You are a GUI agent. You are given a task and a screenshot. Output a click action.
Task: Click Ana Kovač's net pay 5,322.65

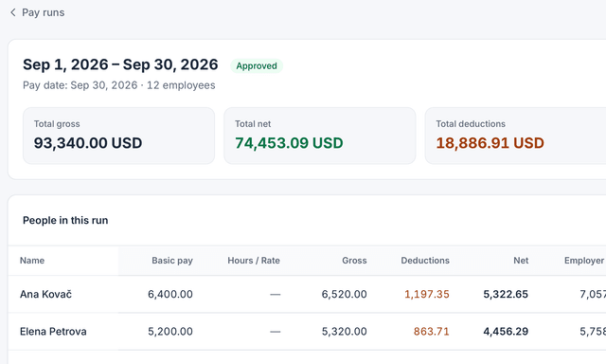tap(506, 294)
